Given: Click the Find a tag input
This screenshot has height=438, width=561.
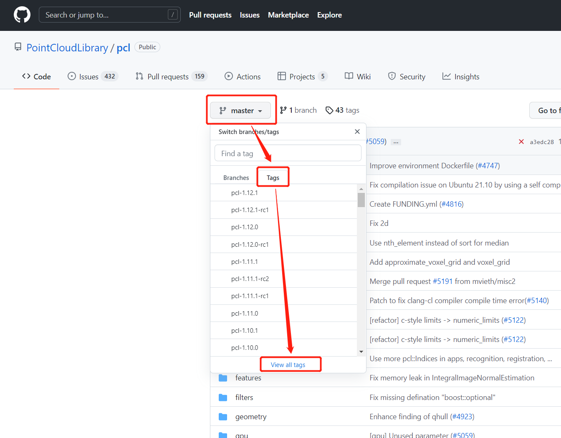Looking at the screenshot, I should 288,153.
